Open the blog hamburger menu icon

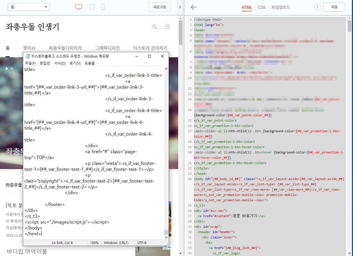tap(167, 27)
